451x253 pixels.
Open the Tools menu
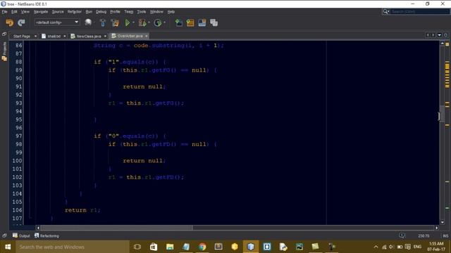point(141,12)
